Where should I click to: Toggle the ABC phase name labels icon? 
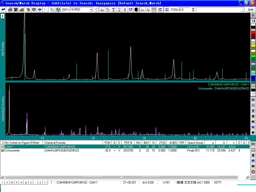point(125,10)
